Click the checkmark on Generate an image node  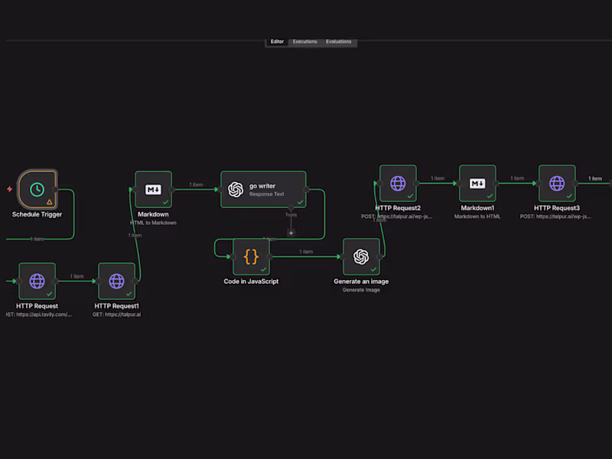[x=373, y=269]
